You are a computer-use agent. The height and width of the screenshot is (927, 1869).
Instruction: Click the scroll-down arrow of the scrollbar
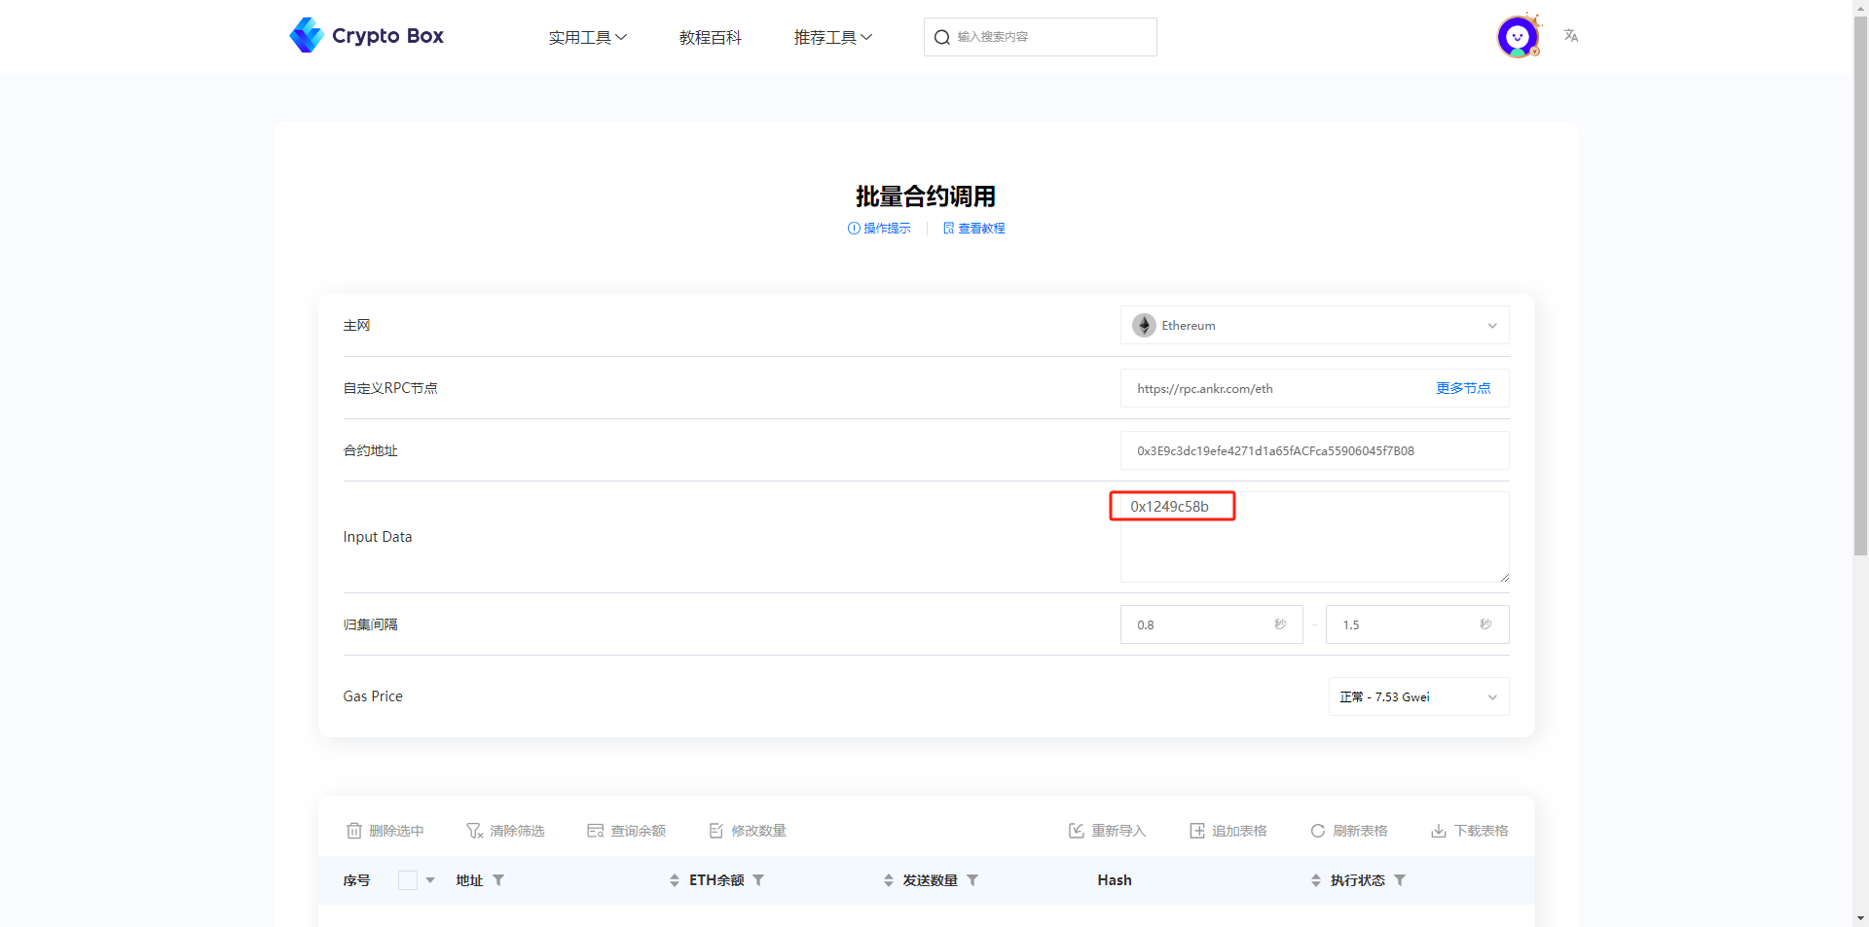pos(1860,919)
